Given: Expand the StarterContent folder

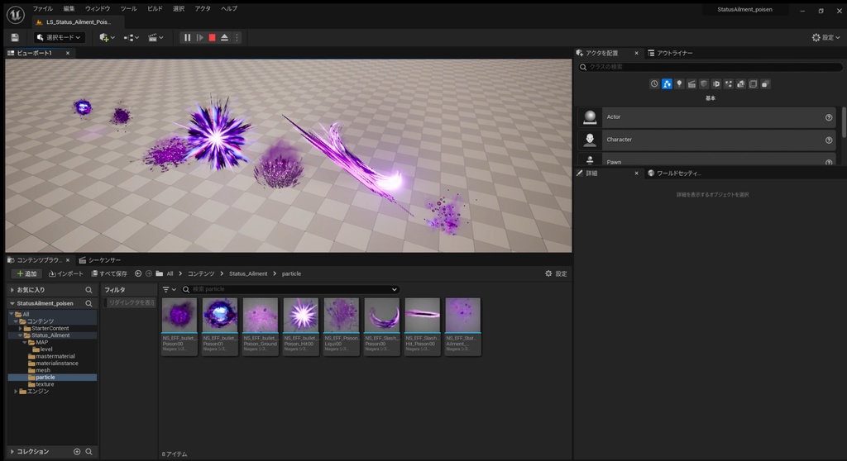Looking at the screenshot, I should pos(19,328).
